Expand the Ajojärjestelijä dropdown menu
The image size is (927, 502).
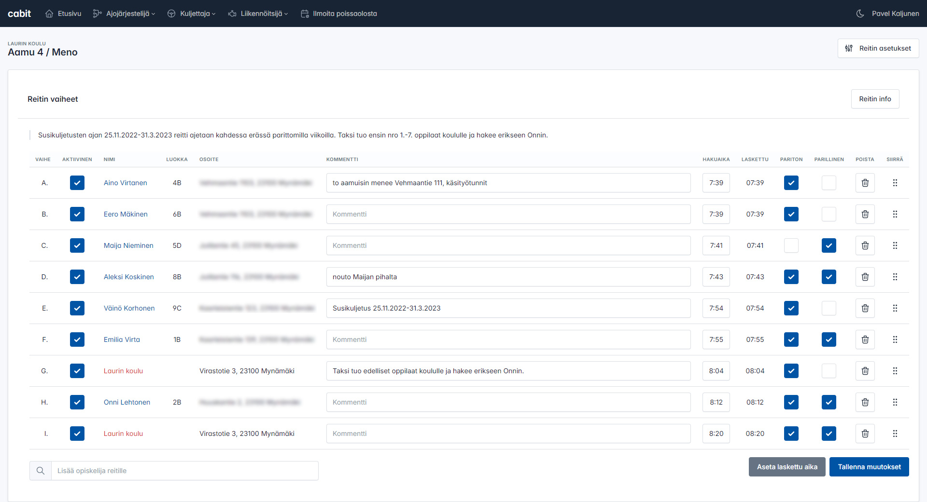(x=124, y=14)
